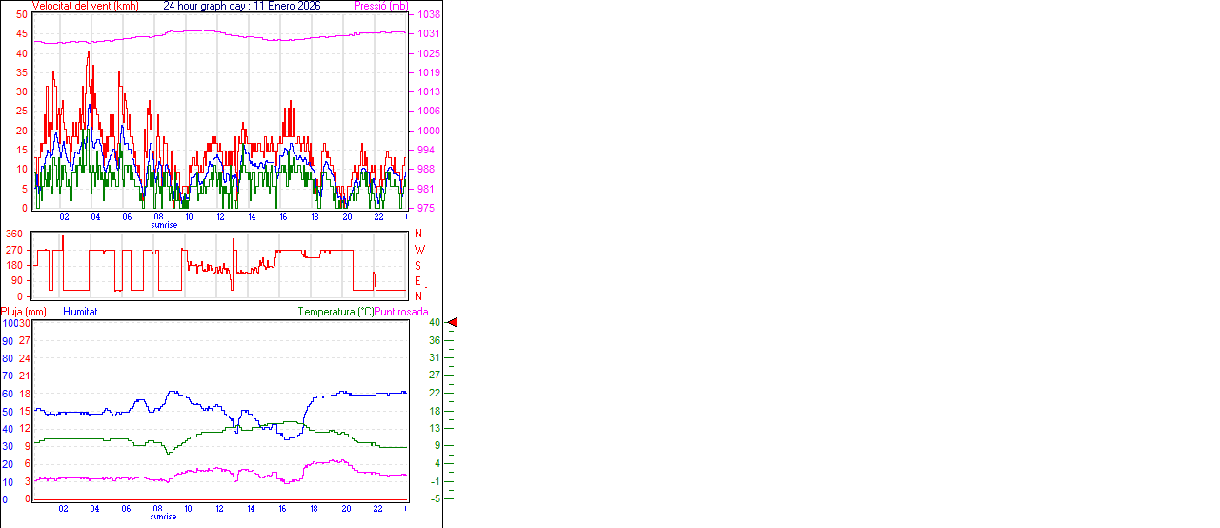The width and height of the screenshot is (1220, 528).
Task: Click the blue "Humitat" legend label
Action: (x=80, y=312)
